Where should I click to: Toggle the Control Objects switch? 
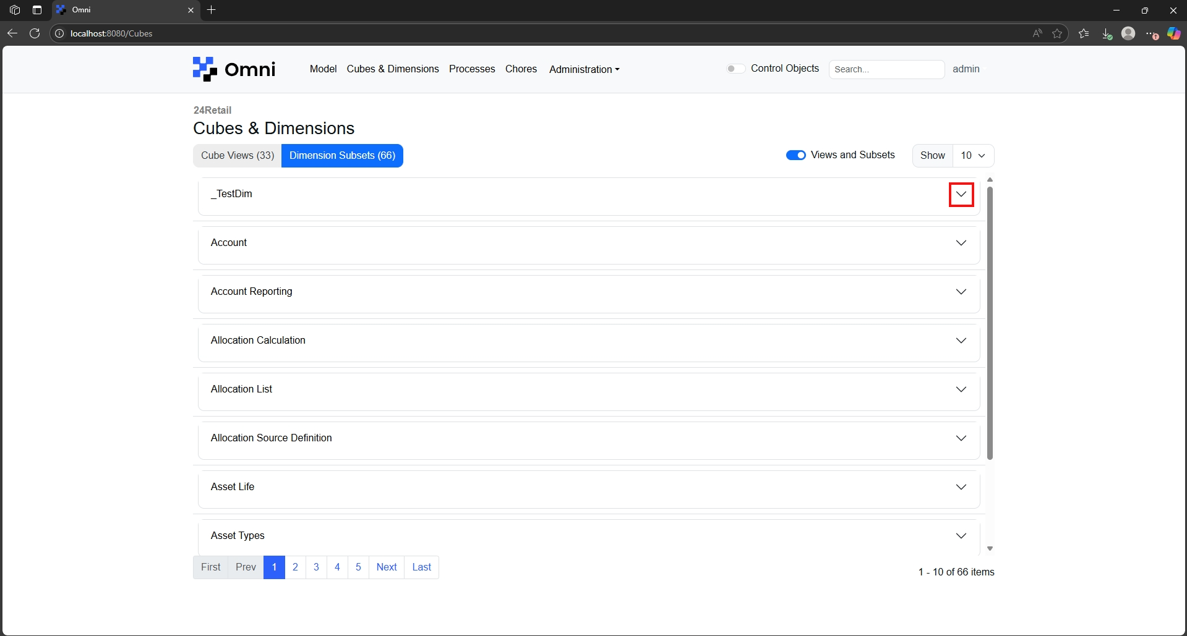point(735,69)
